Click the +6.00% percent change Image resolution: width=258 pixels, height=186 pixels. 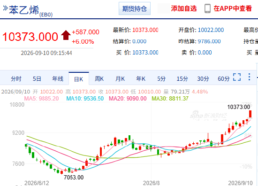83,41
